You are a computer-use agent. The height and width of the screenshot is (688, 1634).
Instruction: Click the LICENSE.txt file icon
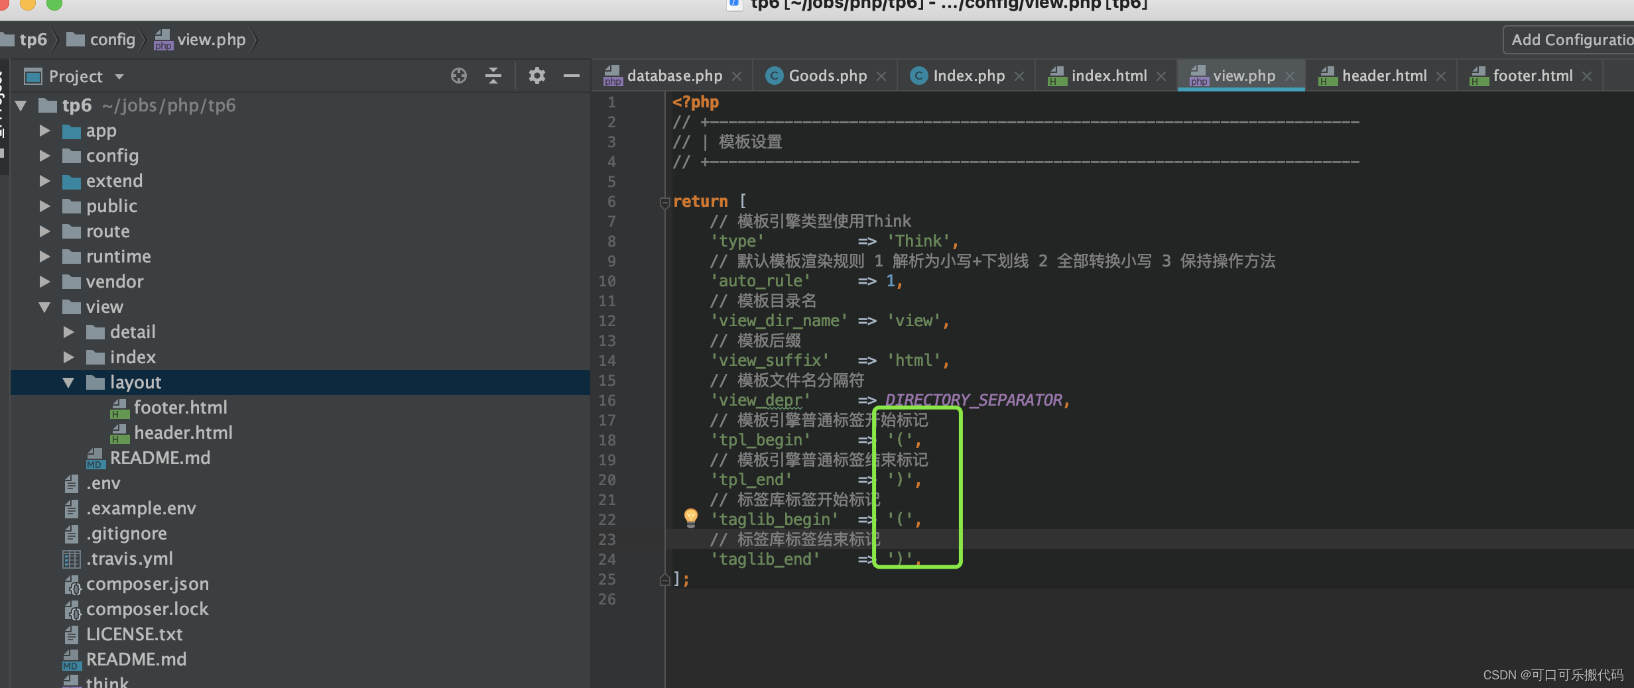click(x=72, y=634)
